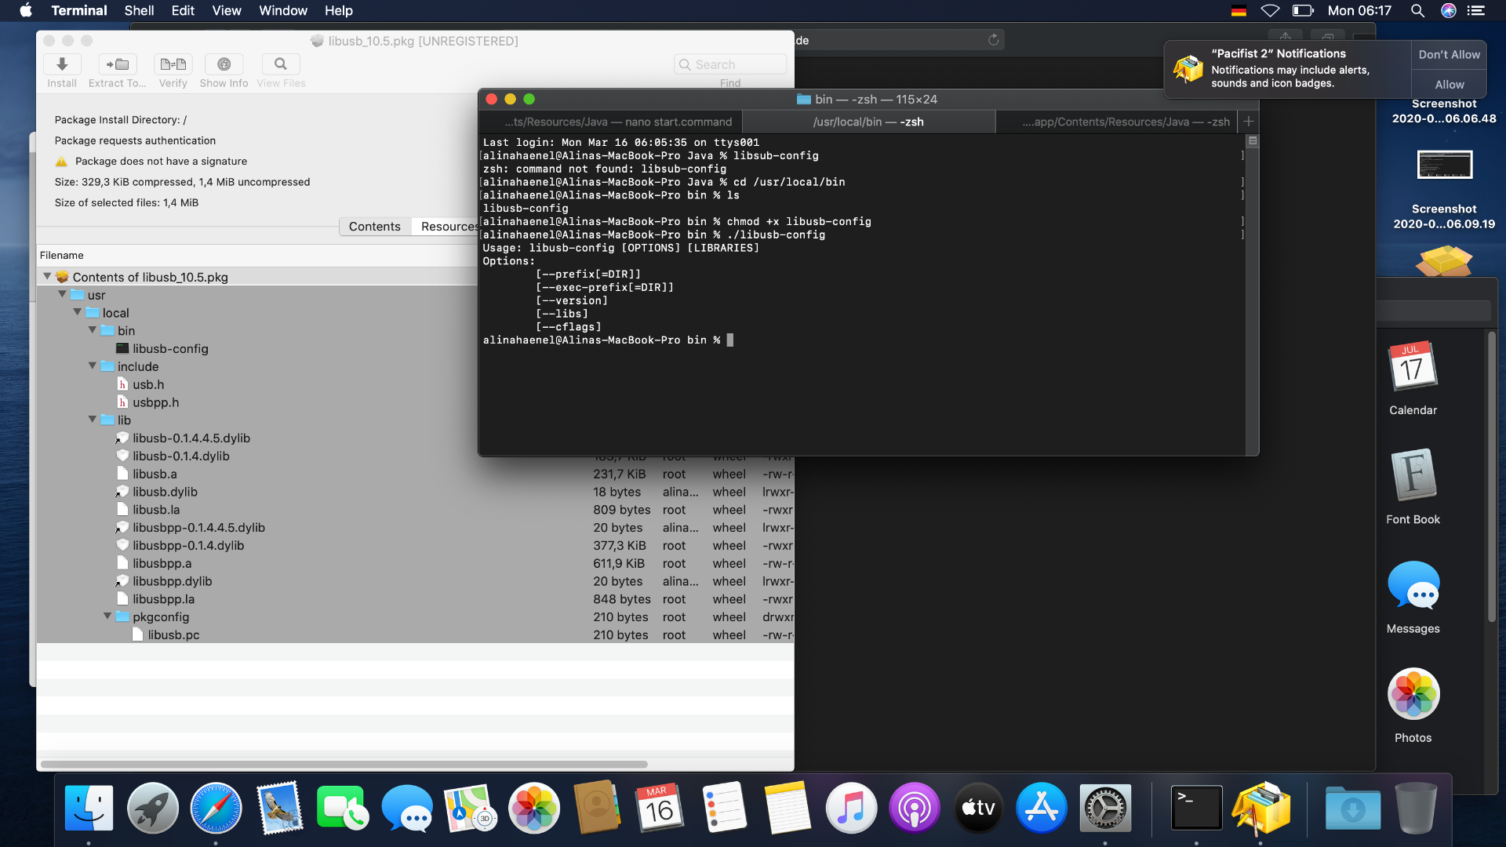Allow Pacifist 2 notifications
Image resolution: width=1506 pixels, height=847 pixels.
pyautogui.click(x=1449, y=85)
